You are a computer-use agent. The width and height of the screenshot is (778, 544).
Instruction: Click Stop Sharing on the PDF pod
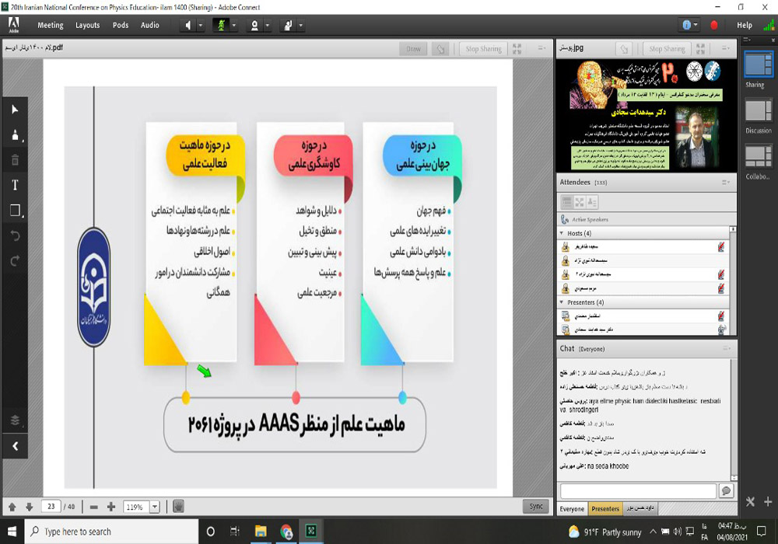click(x=483, y=49)
